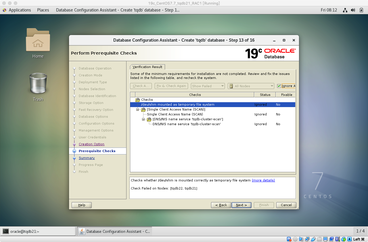Click the VirtualBox CPU virtualization indicator icon
This screenshot has height=242, width=368.
(337, 239)
